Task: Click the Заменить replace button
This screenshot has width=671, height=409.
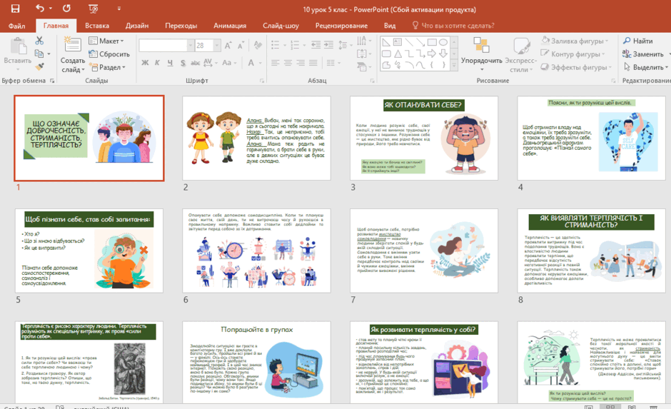Action: click(x=642, y=54)
